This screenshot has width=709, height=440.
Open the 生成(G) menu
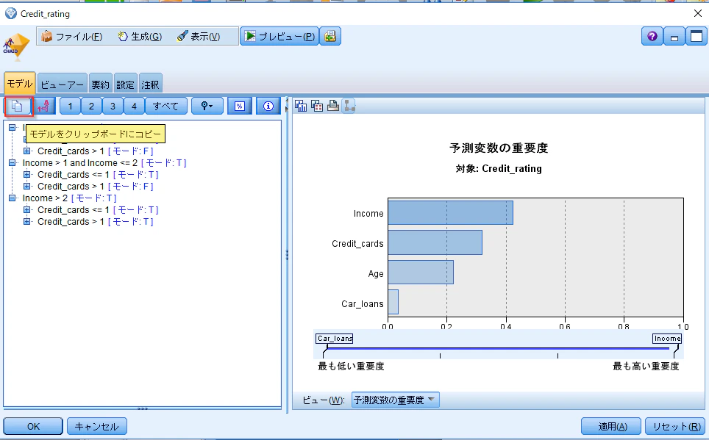(140, 37)
